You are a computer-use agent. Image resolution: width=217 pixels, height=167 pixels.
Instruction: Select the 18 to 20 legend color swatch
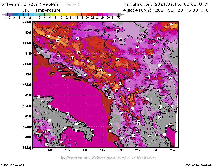[84, 14]
